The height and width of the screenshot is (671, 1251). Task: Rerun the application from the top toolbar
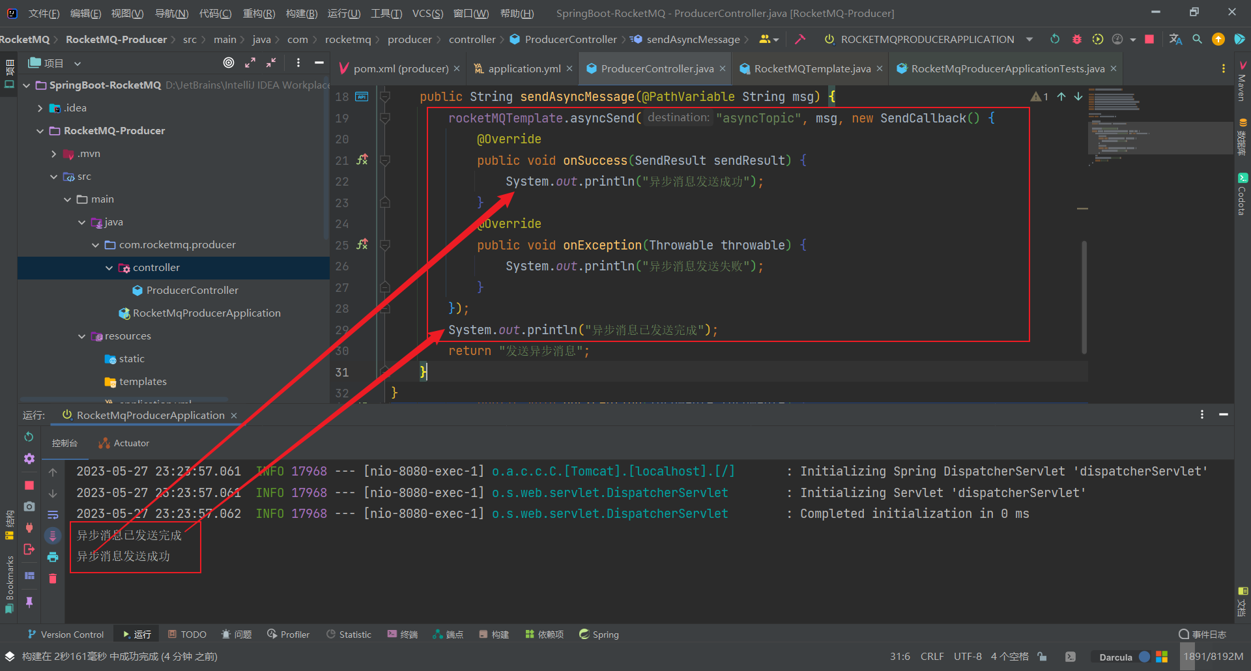pyautogui.click(x=1055, y=39)
